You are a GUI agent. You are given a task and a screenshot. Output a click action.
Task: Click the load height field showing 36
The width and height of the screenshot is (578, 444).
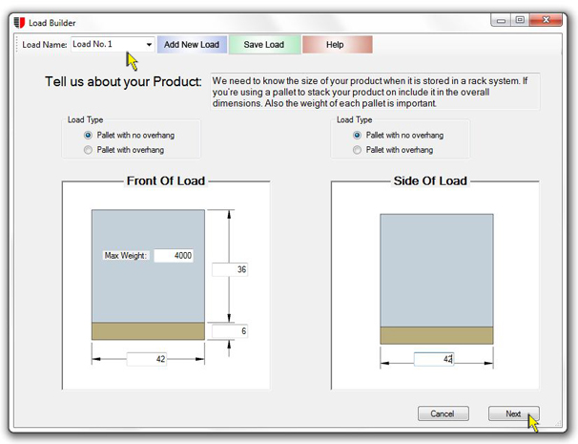tap(230, 269)
